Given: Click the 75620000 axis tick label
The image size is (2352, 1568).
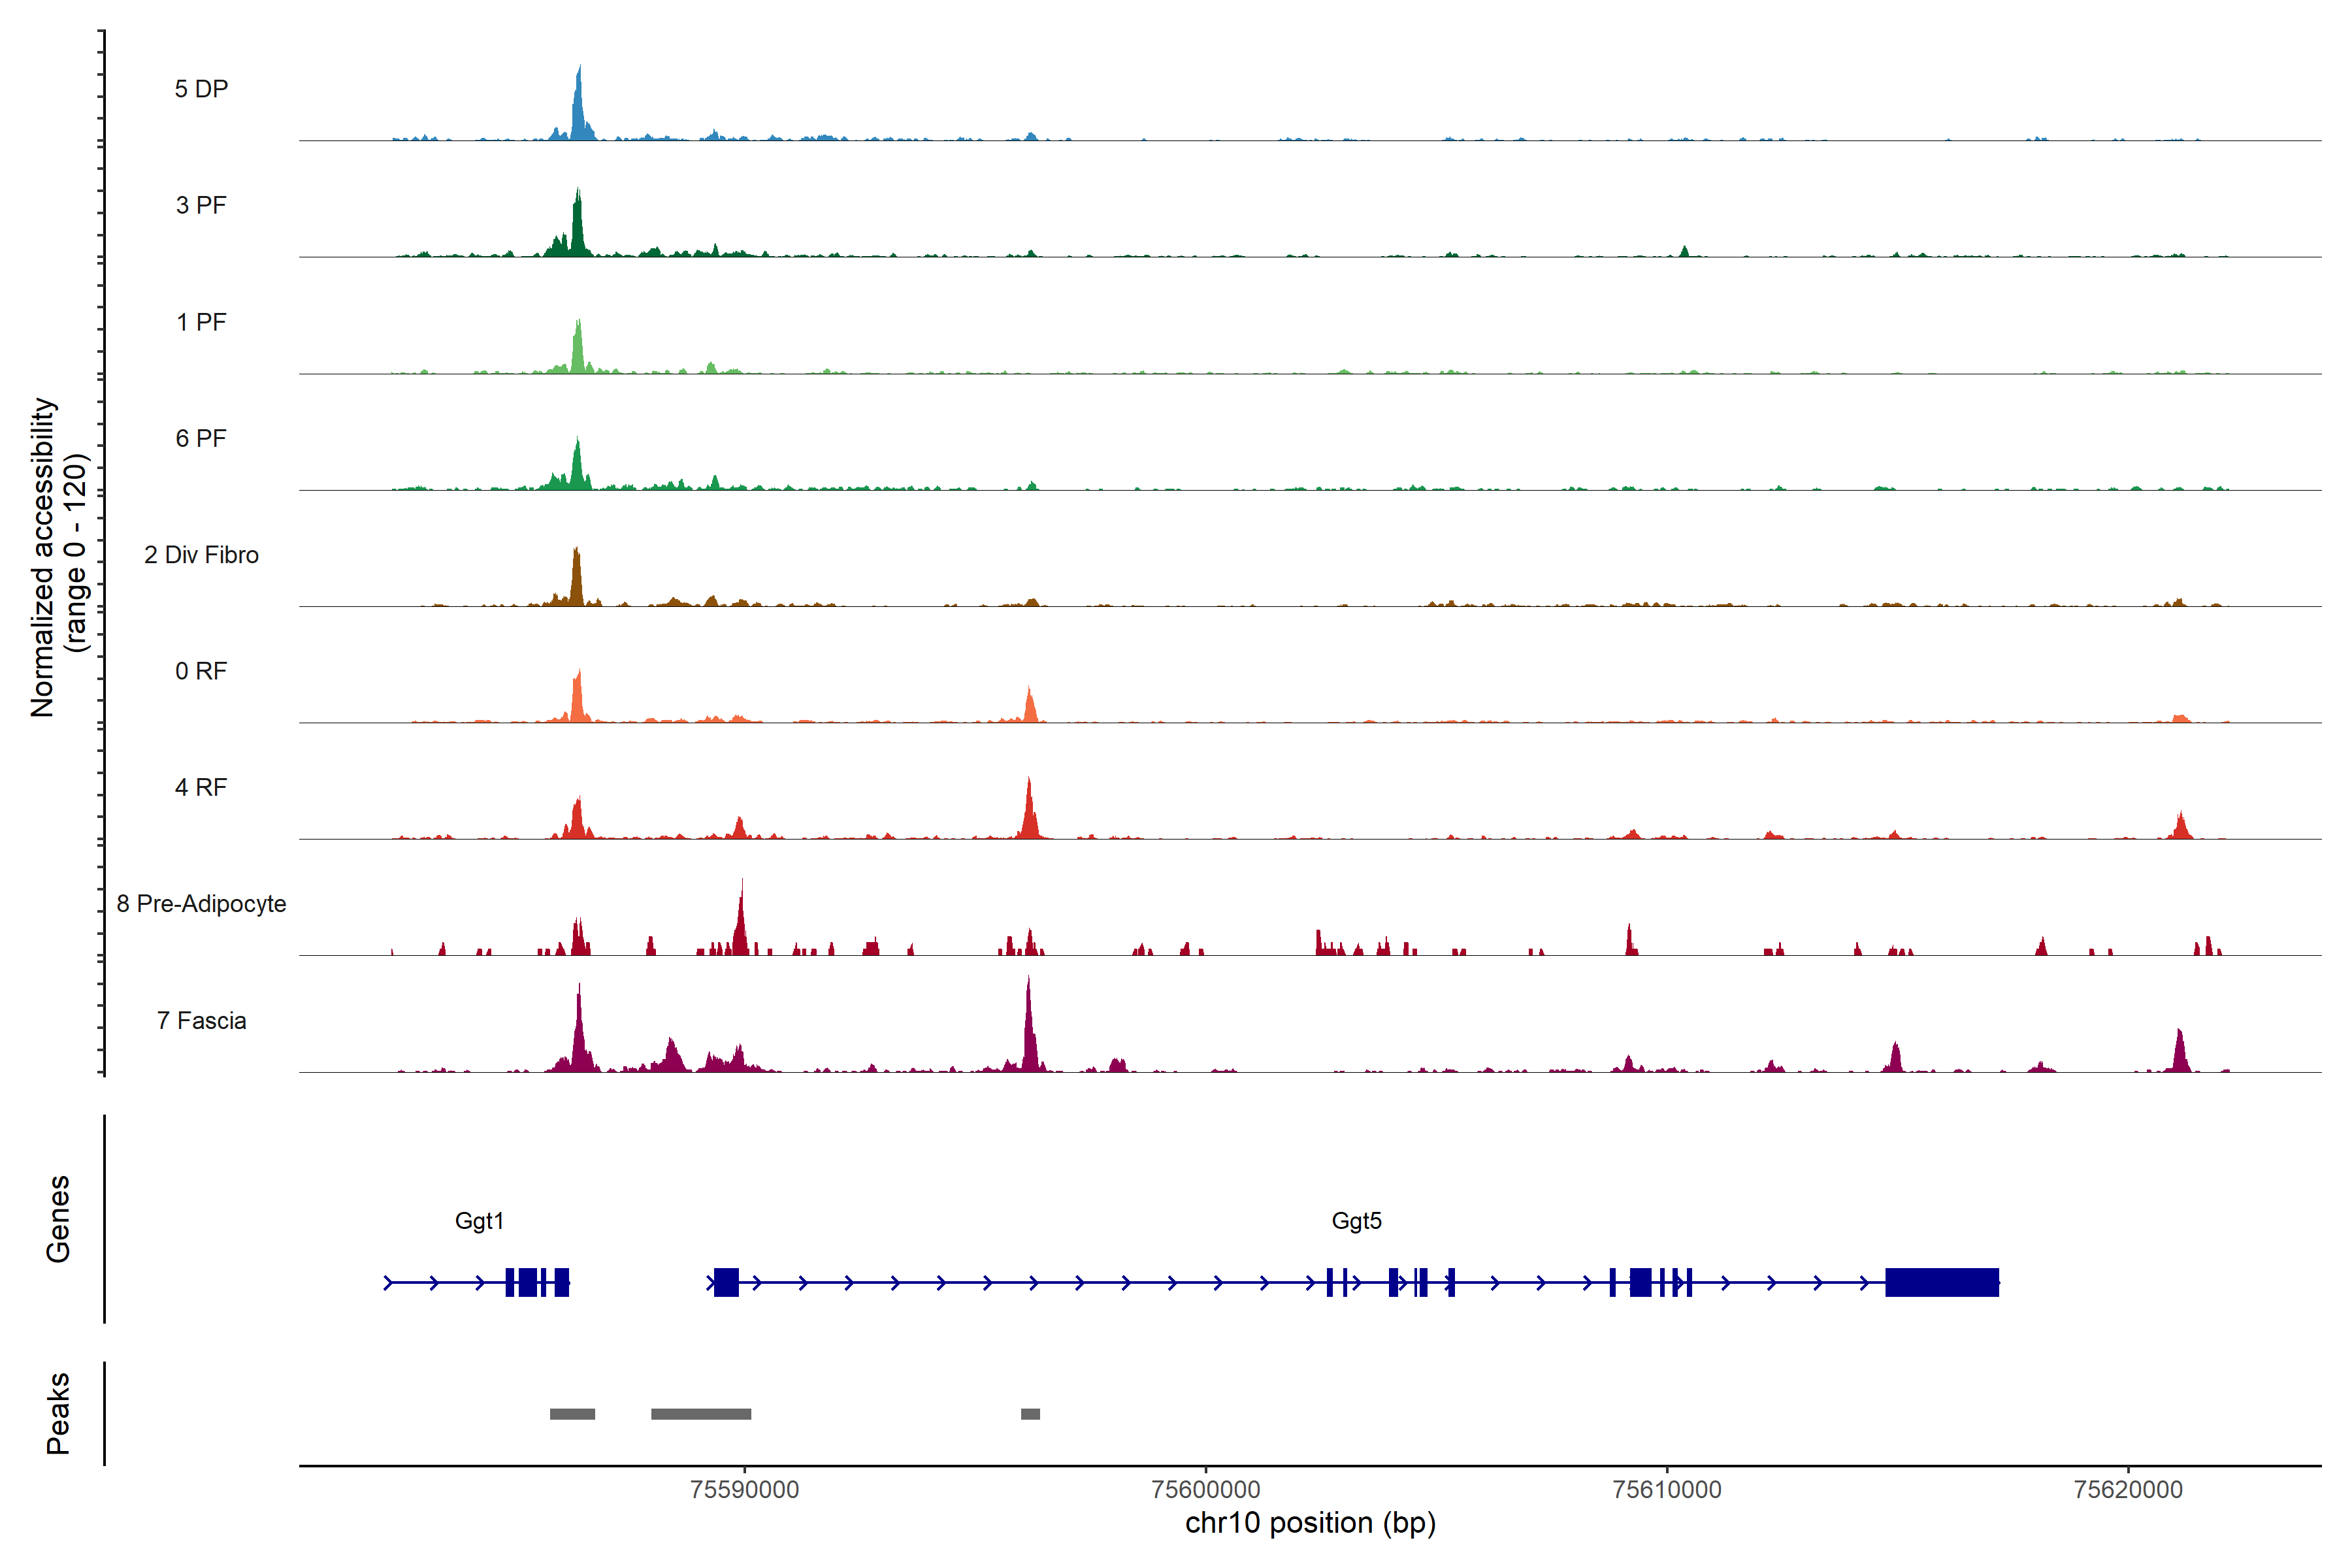Looking at the screenshot, I should coord(2128,1489).
